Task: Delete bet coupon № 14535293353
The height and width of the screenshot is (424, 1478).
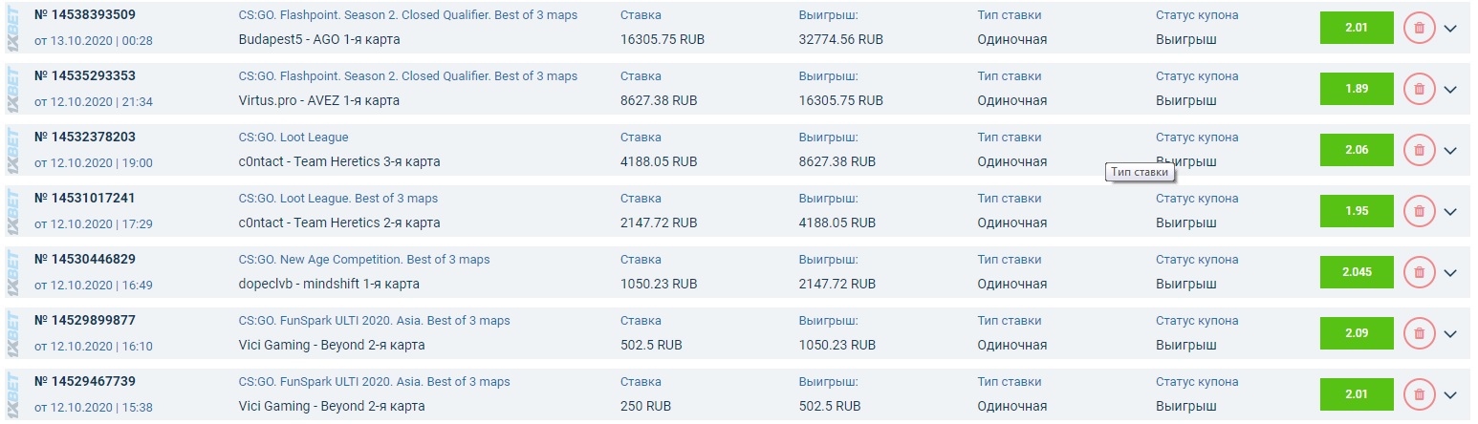Action: [x=1419, y=89]
